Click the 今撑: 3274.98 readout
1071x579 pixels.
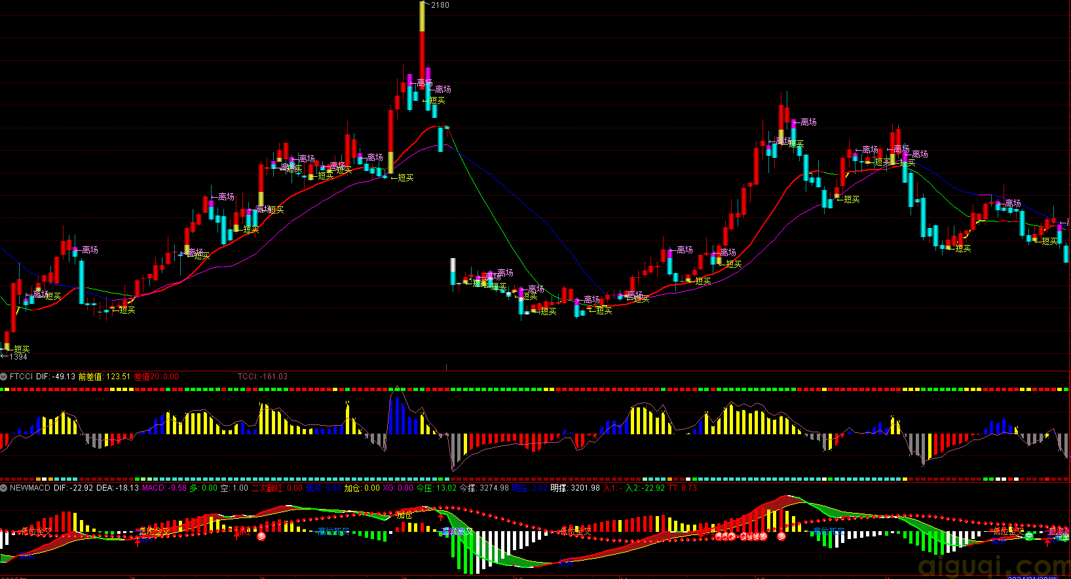coord(484,488)
